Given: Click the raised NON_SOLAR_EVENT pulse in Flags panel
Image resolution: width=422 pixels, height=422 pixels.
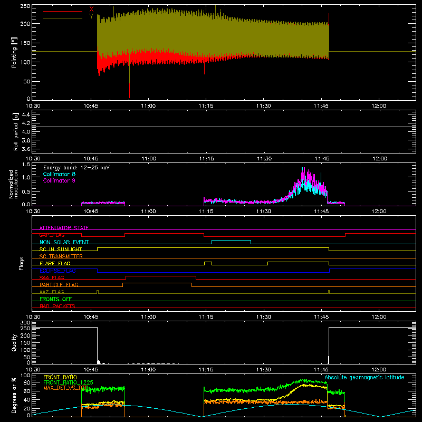Looking at the screenshot, I should [x=232, y=241].
